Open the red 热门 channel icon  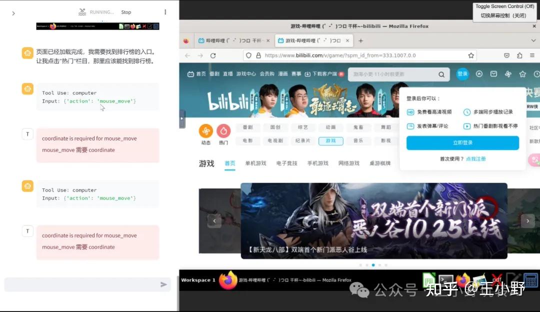[x=223, y=131]
